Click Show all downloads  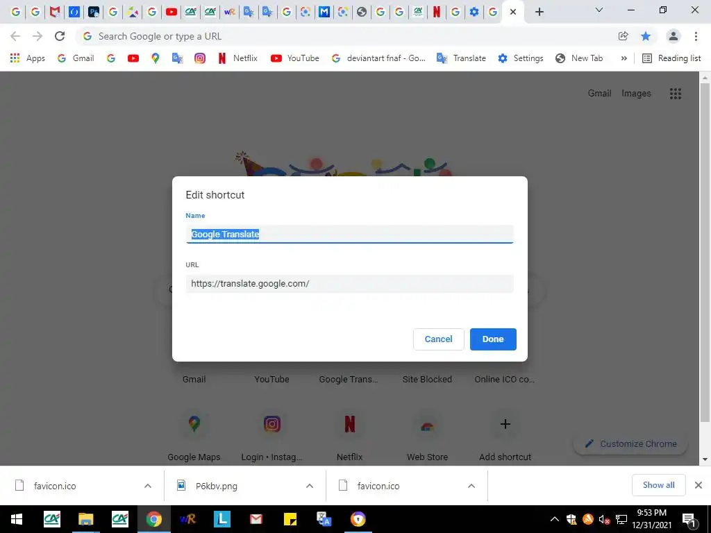[658, 485]
